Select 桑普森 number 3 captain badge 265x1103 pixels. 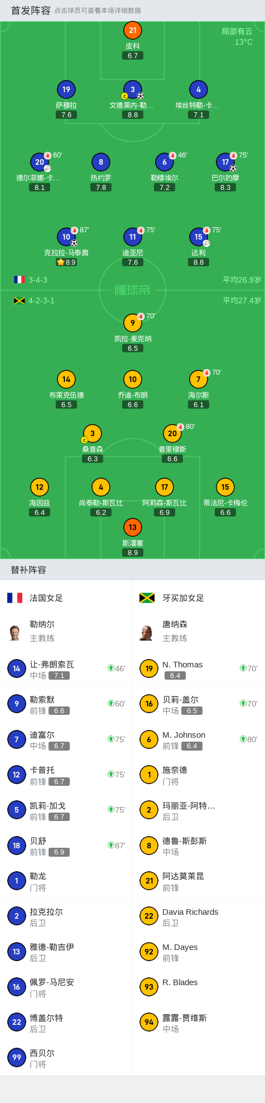(93, 433)
